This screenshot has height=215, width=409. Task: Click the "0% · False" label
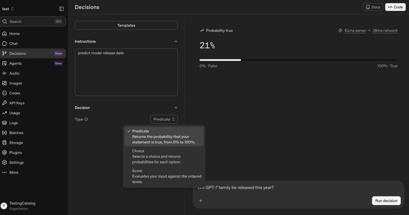[x=208, y=66]
